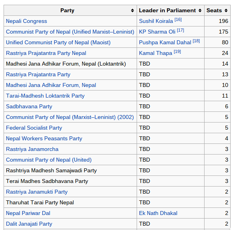Click the seat count 24

pos(225,53)
